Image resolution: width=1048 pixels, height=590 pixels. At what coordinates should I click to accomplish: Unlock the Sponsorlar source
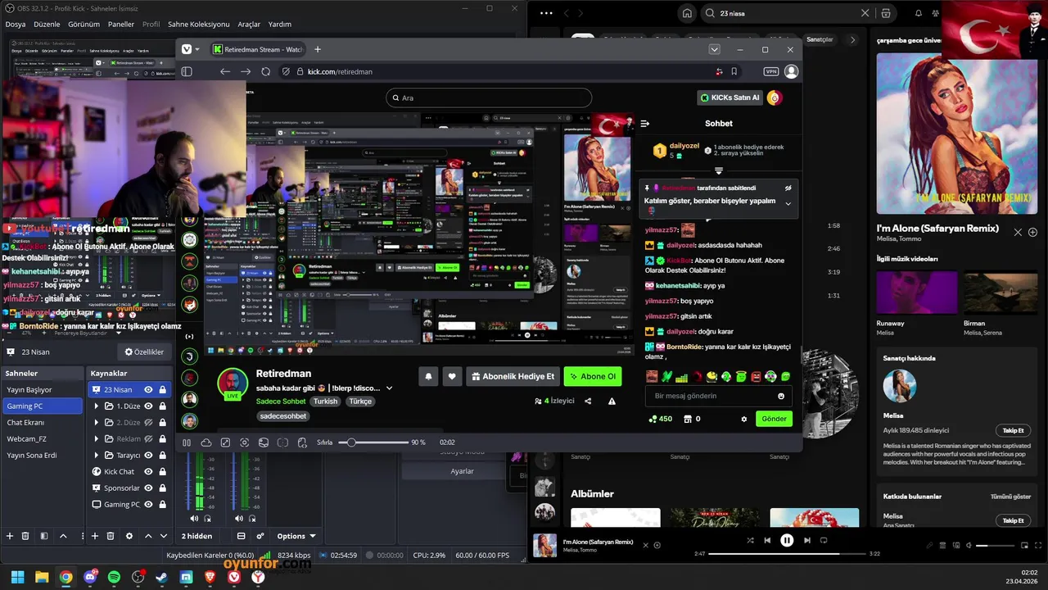[x=162, y=488]
